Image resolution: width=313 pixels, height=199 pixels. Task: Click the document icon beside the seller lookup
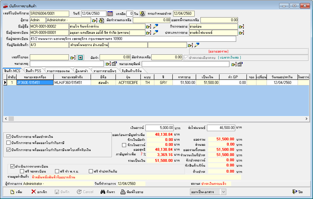(x=101, y=20)
